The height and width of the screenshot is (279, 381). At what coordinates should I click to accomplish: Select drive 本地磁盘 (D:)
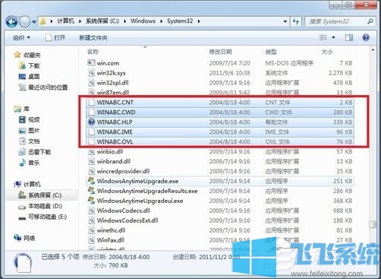coord(45,206)
